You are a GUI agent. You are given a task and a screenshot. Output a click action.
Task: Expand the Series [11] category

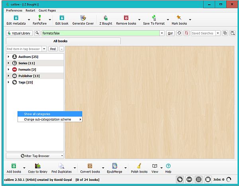(x=8, y=63)
